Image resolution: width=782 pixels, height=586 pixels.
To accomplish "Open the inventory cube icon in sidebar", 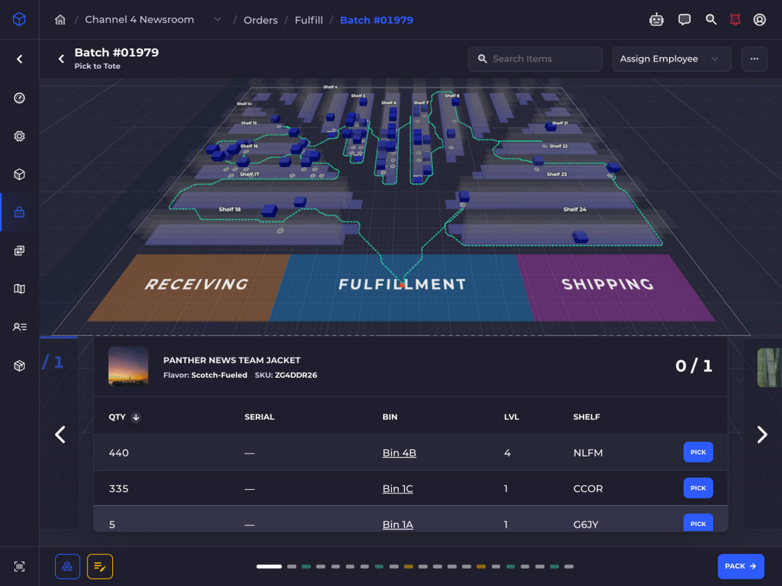I will coord(20,174).
